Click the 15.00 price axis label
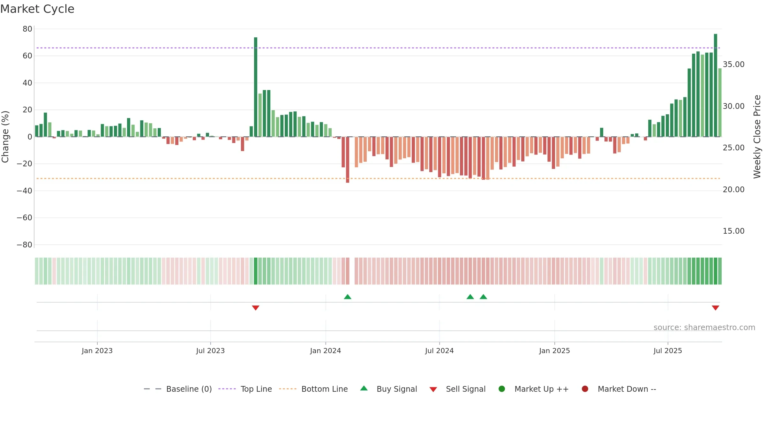This screenshot has height=431, width=766. point(733,231)
